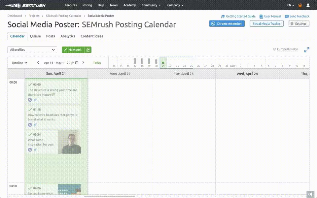Switch to the Content ideas tab
The image size is (317, 198).
click(x=92, y=36)
